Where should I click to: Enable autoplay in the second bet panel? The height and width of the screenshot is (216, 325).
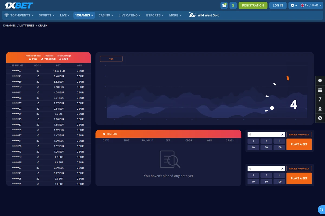pyautogui.click(x=299, y=169)
